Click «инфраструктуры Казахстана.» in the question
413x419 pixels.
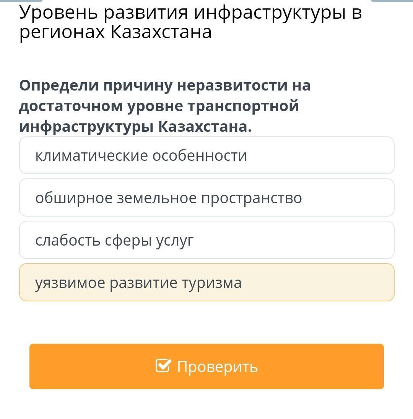pos(136,127)
